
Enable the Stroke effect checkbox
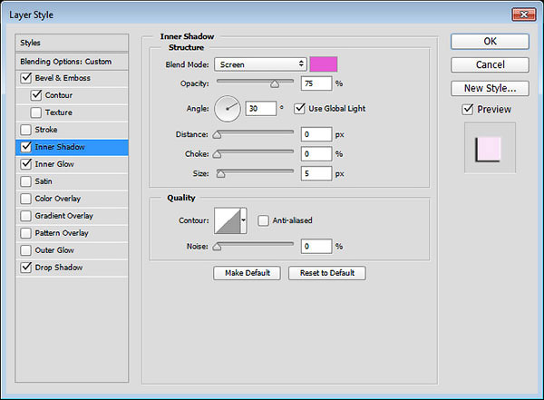26,130
